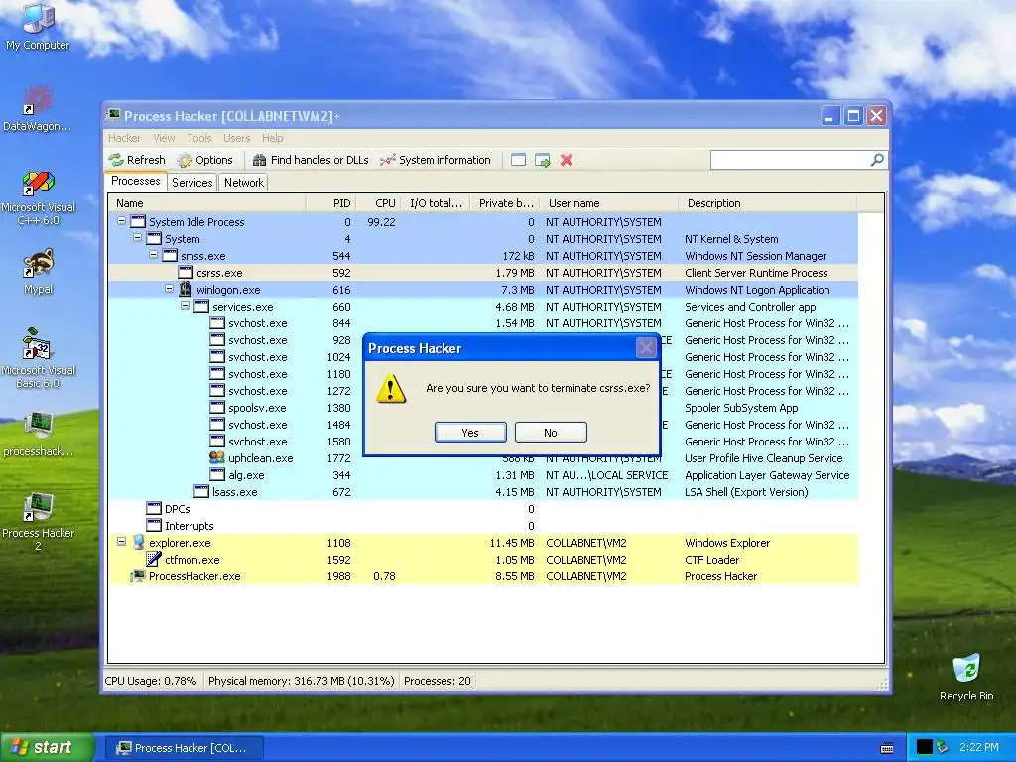Sort by the PID column header
Viewport: 1016px width, 762px height.
point(330,203)
